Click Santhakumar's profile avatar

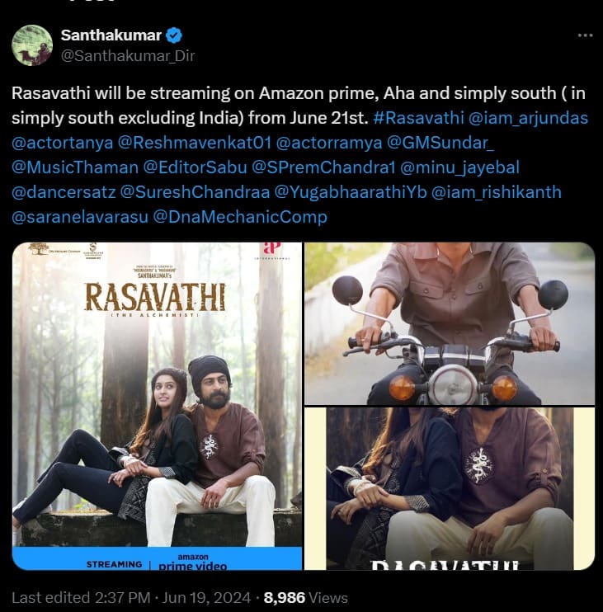coord(32,45)
